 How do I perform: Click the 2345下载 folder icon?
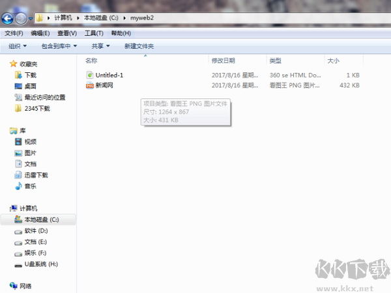coord(18,108)
